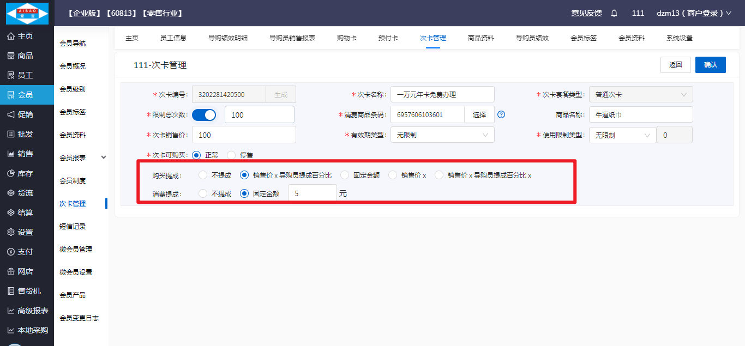Viewport: 745px width, 346px height.
Task: Switch to the 导购员绩效 tab
Action: click(x=532, y=38)
